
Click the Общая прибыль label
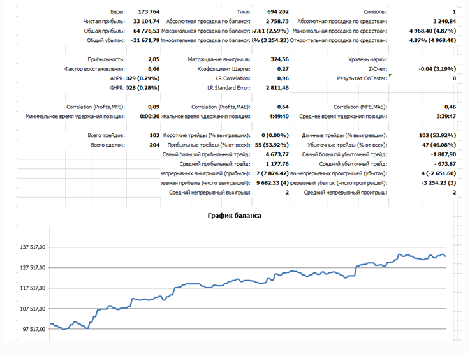(106, 31)
